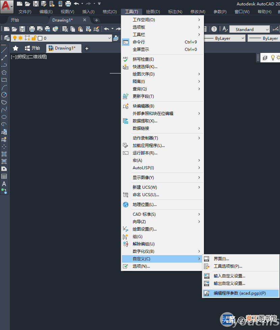Click the Undo arrow in quick access bar

click(x=77, y=4)
